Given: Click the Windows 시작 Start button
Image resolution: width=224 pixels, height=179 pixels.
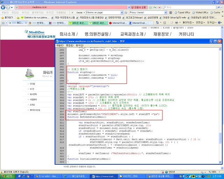Looking at the screenshot, I should pyautogui.click(x=8, y=177).
